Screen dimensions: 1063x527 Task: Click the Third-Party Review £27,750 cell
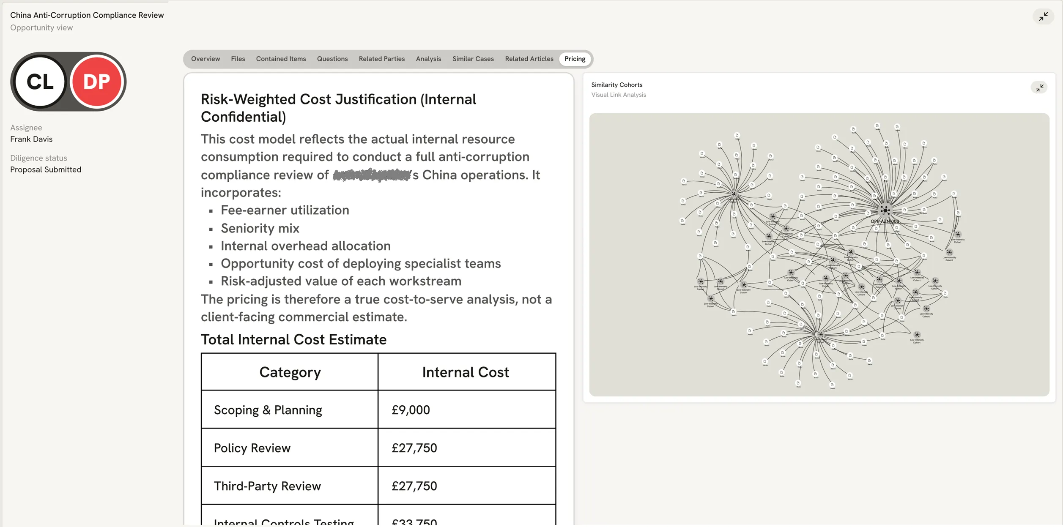[467, 486]
